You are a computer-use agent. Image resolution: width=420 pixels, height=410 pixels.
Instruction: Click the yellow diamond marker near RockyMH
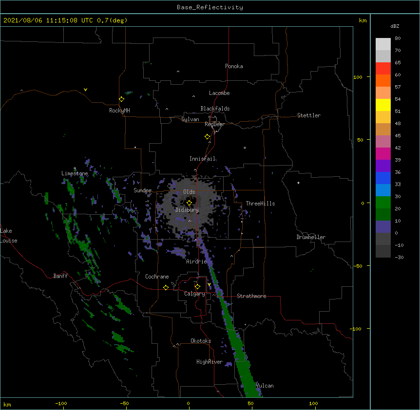121,99
